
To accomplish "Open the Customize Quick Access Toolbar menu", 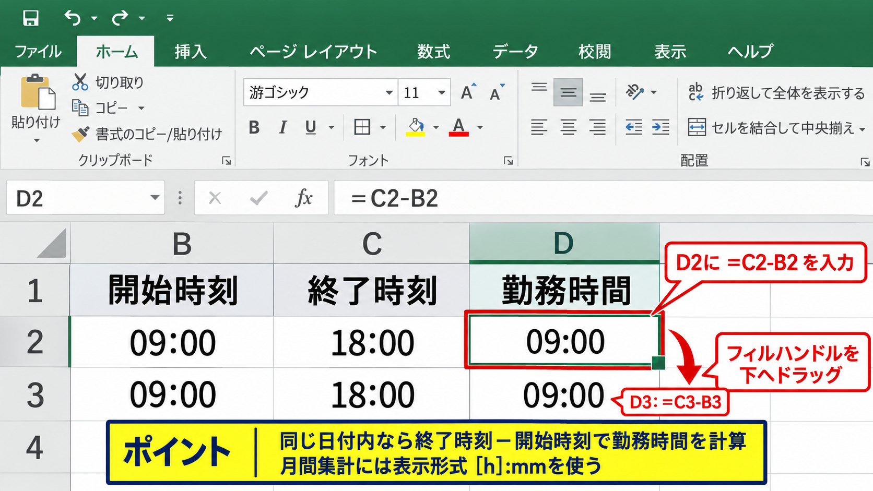I will click(170, 18).
